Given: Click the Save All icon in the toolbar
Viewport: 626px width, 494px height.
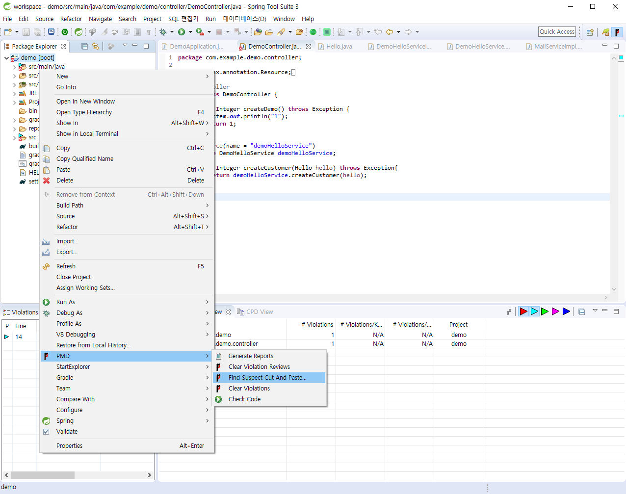Looking at the screenshot, I should click(x=37, y=32).
